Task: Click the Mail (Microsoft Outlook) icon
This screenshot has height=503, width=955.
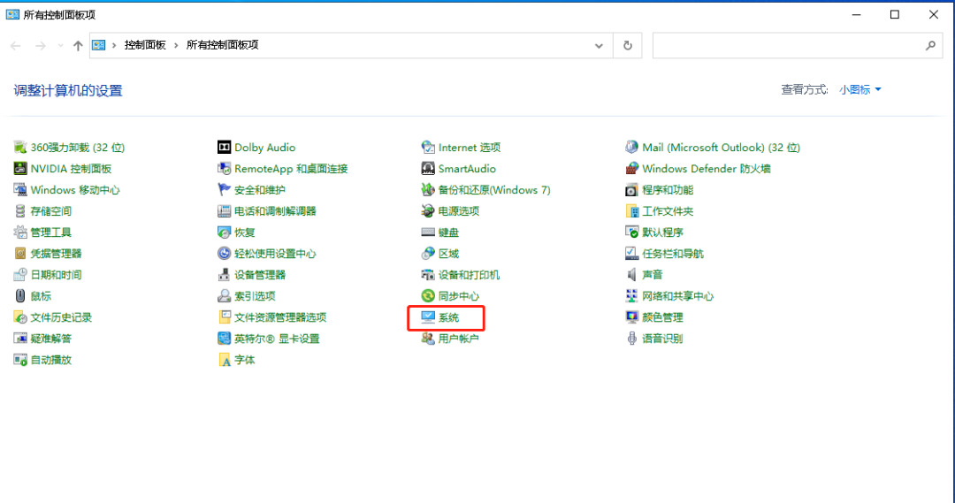Action: (x=631, y=148)
